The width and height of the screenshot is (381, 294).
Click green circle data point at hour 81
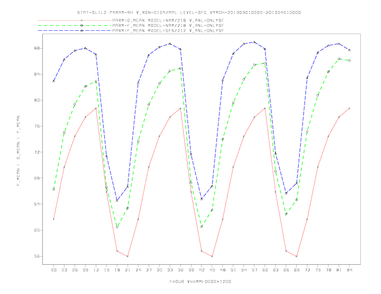[x=339, y=59]
